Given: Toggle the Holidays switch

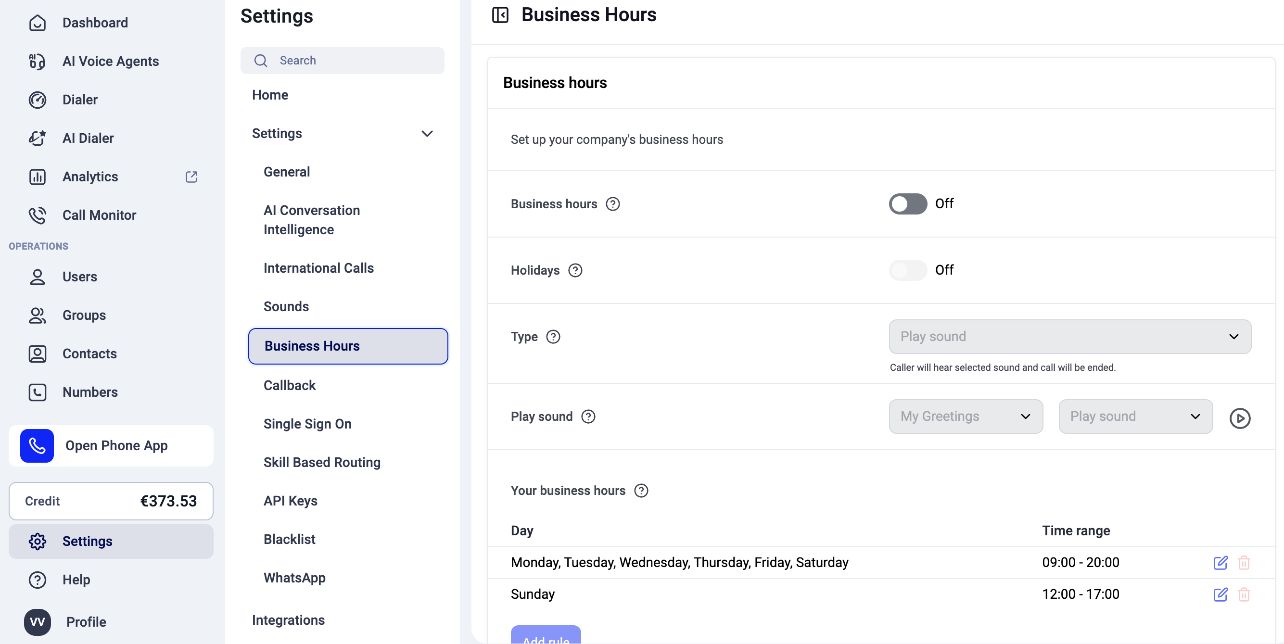Looking at the screenshot, I should tap(908, 270).
